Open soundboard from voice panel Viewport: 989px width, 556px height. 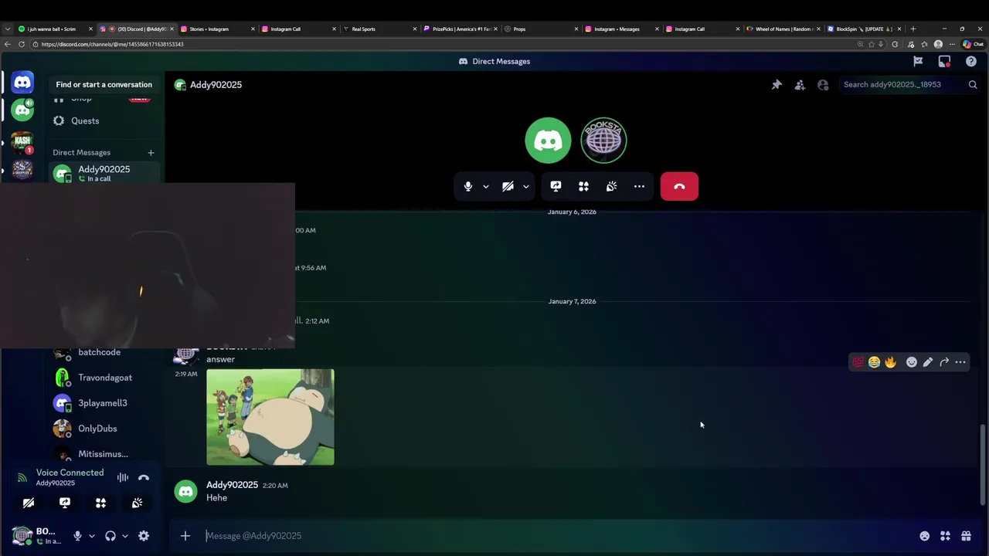[137, 503]
